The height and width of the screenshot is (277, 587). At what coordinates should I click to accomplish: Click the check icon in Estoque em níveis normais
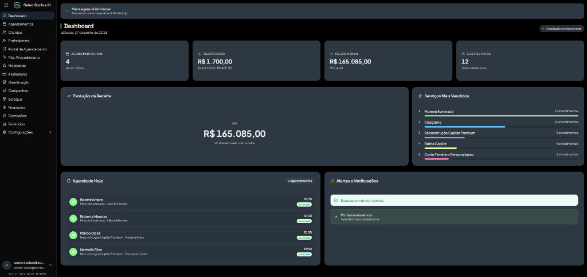[336, 200]
